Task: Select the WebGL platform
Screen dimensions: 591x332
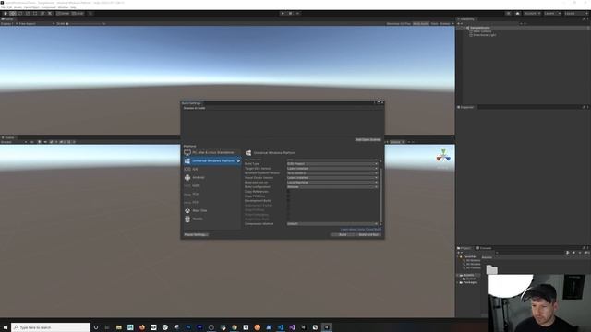Action: (x=211, y=219)
